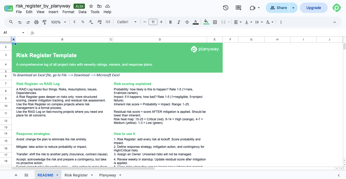The width and height of the screenshot is (346, 179).
Task: Open text color picker
Action: pyautogui.click(x=196, y=22)
